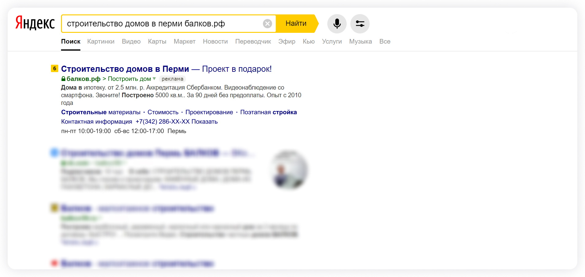Open the Контактная информация link
This screenshot has width=585, height=277.
tap(97, 122)
